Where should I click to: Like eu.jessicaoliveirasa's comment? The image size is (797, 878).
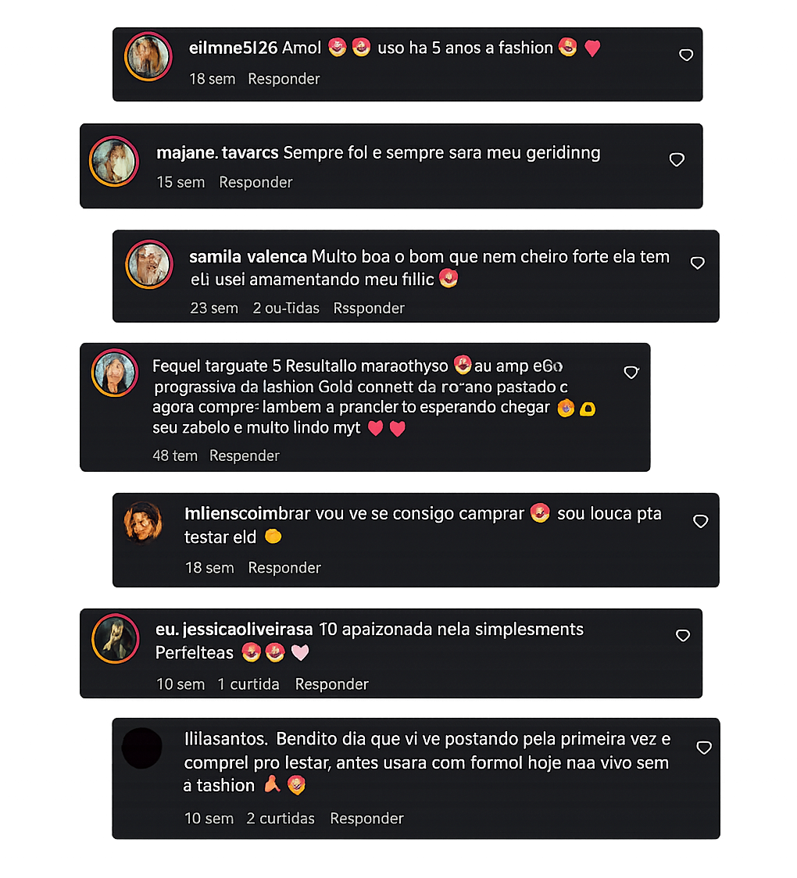coord(683,636)
